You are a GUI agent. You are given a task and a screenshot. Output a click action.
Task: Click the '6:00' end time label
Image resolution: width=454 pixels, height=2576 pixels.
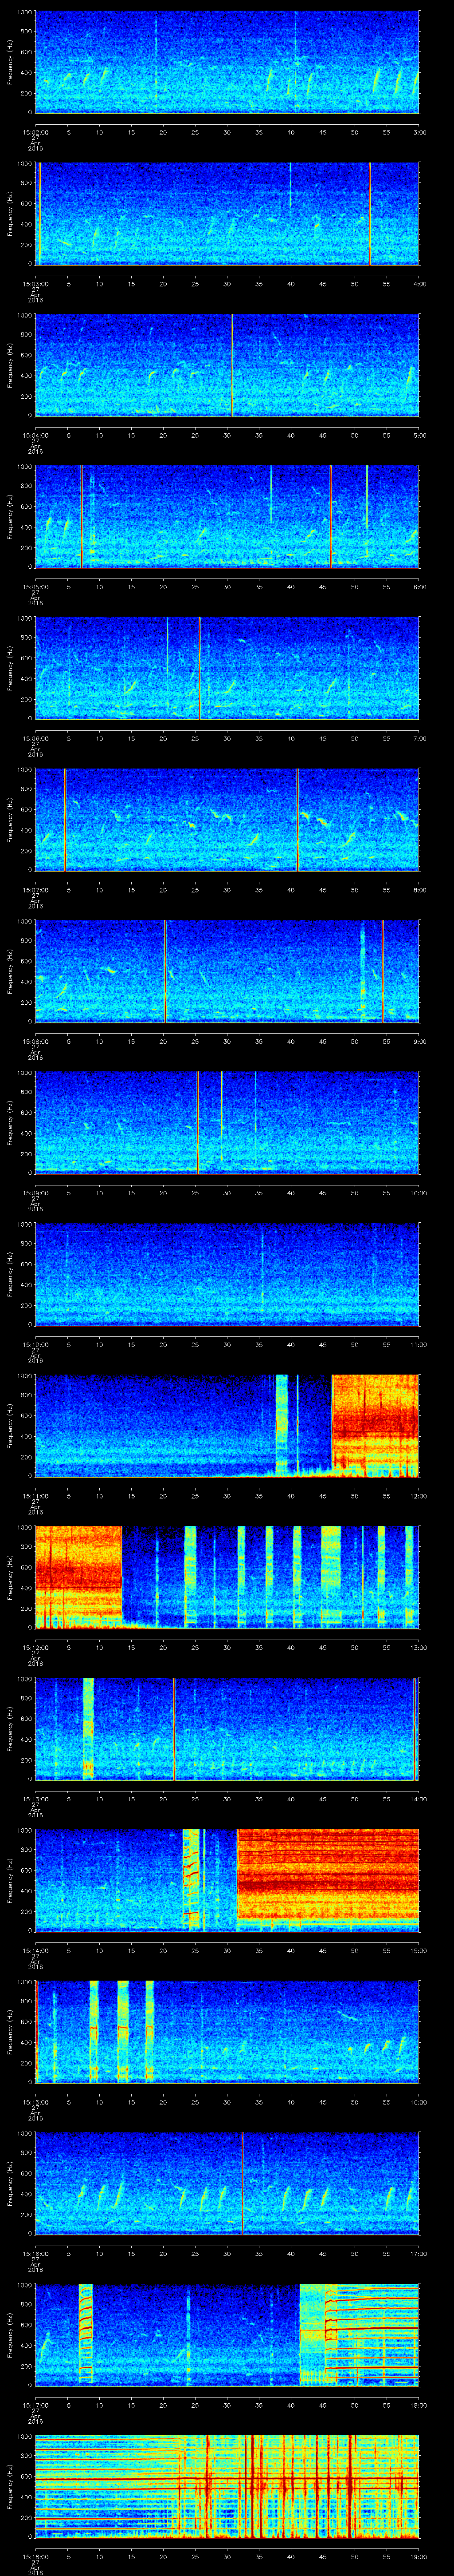click(419, 586)
